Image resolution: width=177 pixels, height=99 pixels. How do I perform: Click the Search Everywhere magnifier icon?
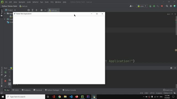(167, 6)
